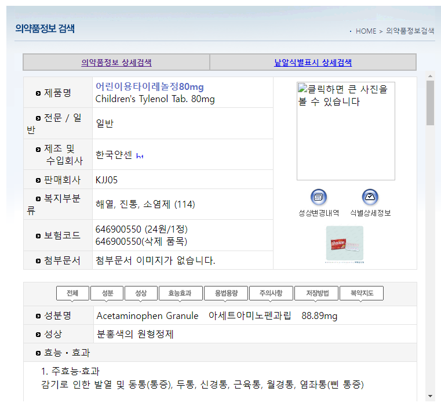View the 주의사항 tab
The width and height of the screenshot is (441, 417).
tap(271, 293)
